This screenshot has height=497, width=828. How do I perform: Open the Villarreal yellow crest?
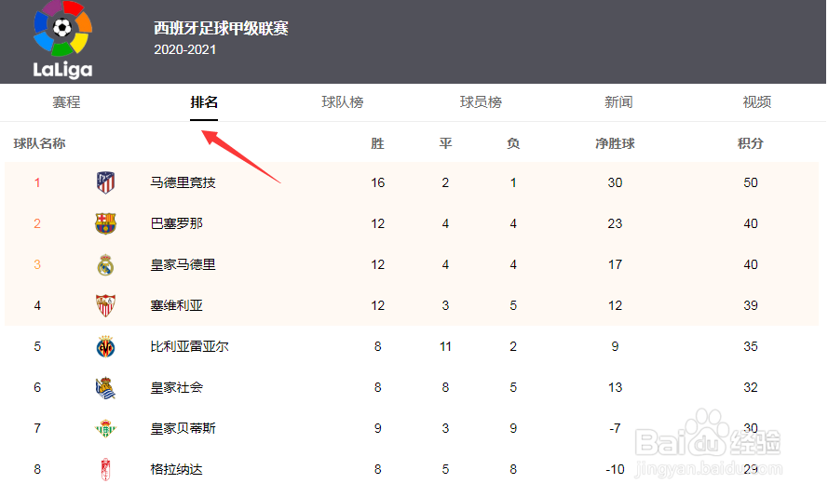(x=105, y=346)
